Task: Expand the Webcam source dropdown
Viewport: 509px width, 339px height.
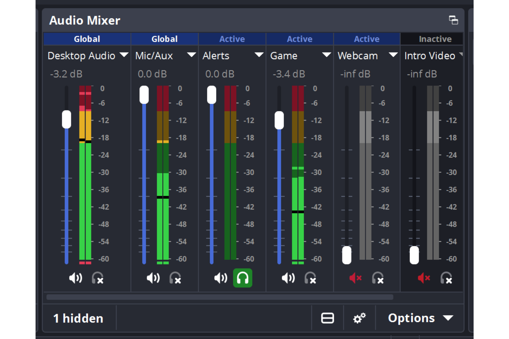Action: (x=394, y=55)
